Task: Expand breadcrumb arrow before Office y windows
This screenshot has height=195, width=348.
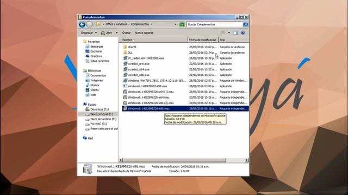Action: tap(103, 24)
